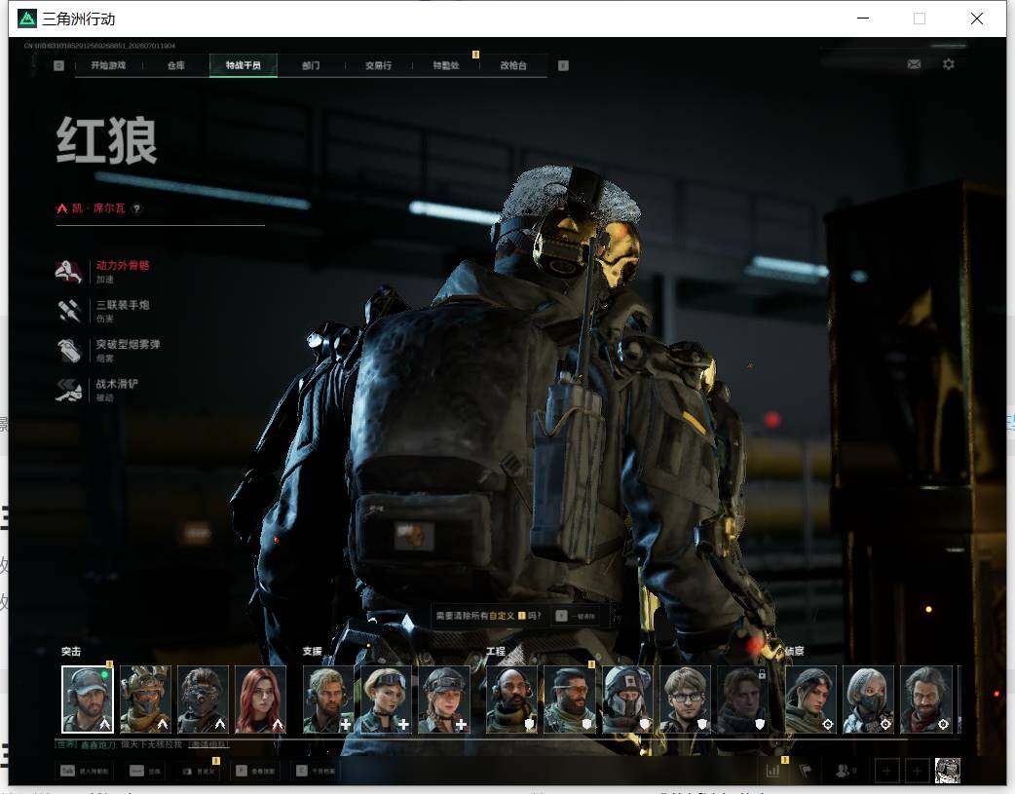Select the red-haired female assault operator
Image resolution: width=1015 pixels, height=794 pixels.
click(260, 699)
